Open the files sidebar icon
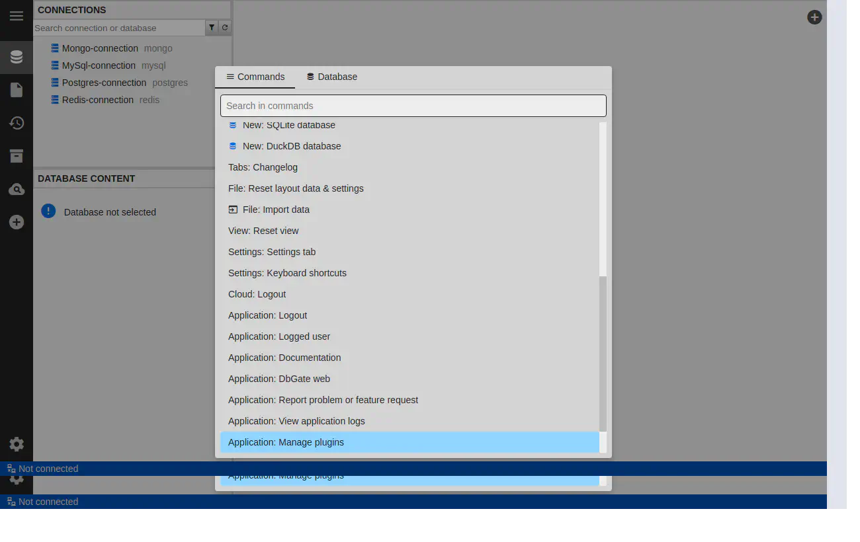The image size is (860, 542). coord(17,90)
